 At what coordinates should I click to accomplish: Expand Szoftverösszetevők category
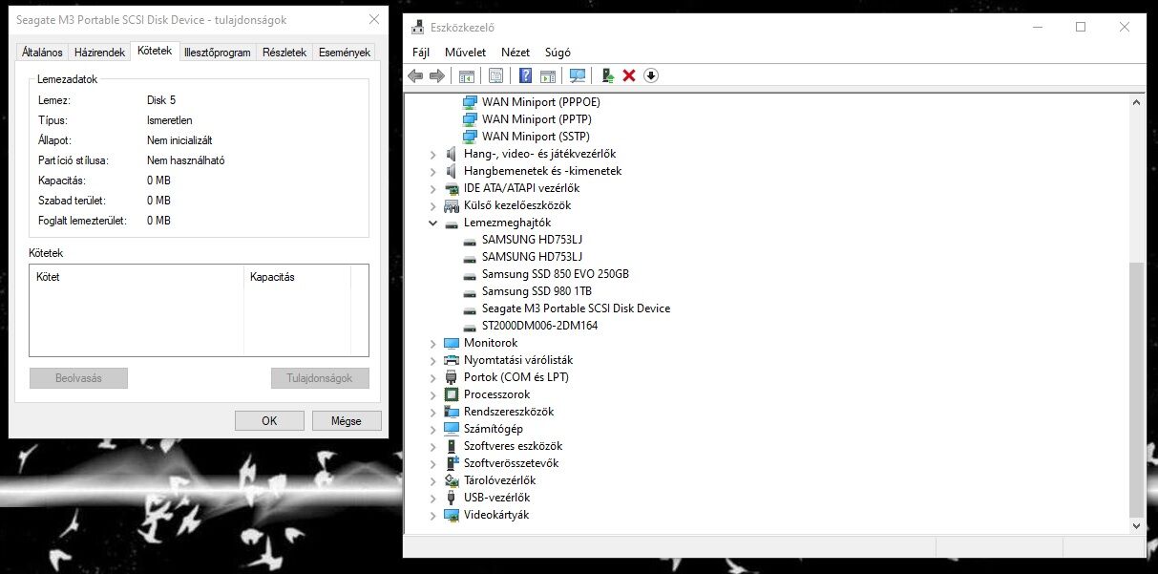coord(433,463)
